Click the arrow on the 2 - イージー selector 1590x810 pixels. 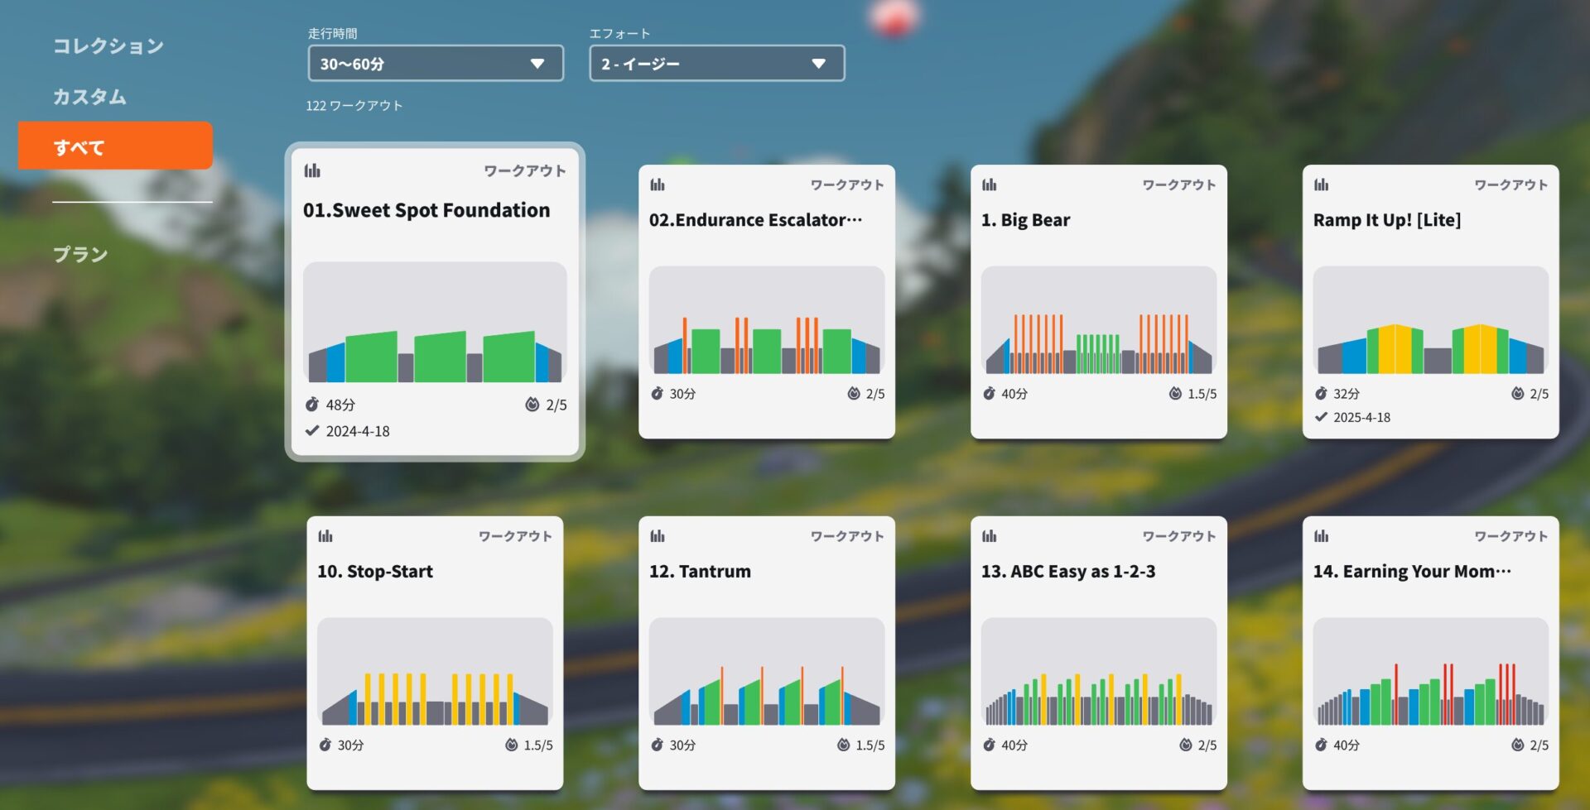(x=818, y=63)
